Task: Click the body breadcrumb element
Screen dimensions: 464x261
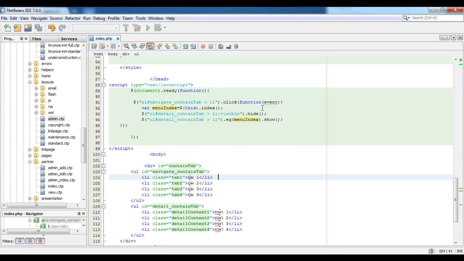Action: click(113, 54)
